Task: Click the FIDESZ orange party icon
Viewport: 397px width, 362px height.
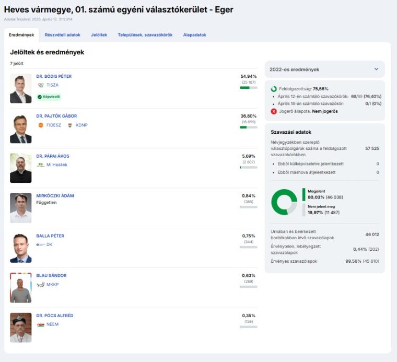Action: [41, 125]
